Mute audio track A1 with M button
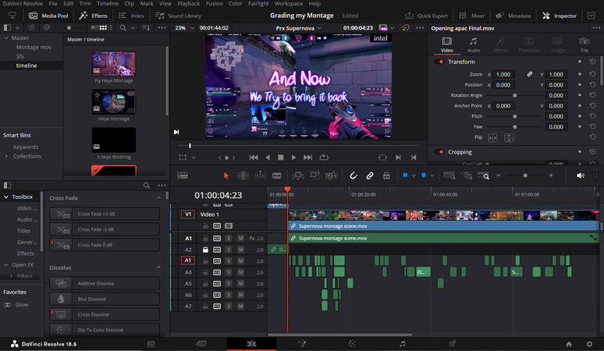 (x=240, y=238)
